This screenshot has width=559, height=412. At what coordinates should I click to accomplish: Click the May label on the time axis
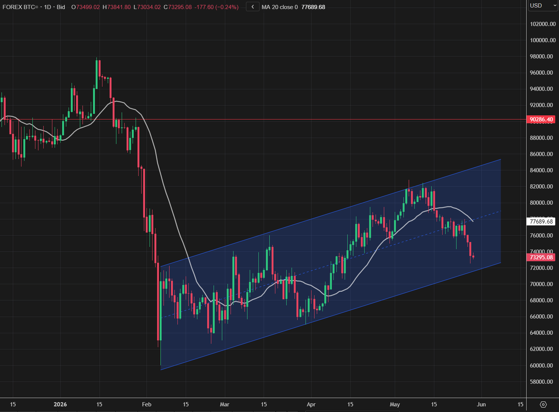[x=395, y=404]
